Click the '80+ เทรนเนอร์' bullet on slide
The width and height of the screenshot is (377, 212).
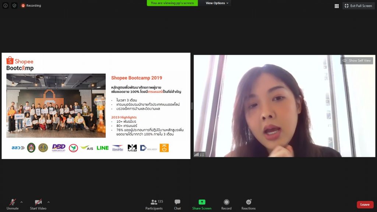pos(127,126)
